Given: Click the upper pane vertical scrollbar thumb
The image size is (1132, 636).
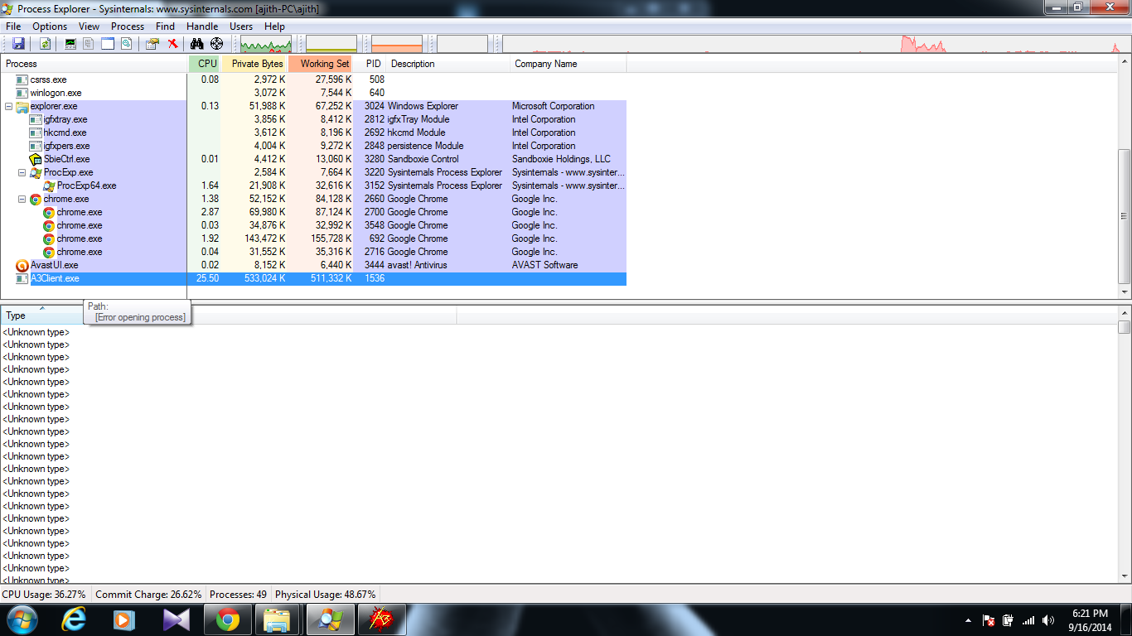Looking at the screenshot, I should 1125,216.
